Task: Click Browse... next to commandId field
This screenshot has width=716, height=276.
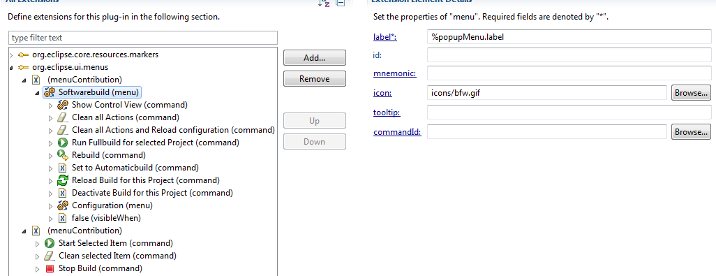Action: (x=692, y=132)
